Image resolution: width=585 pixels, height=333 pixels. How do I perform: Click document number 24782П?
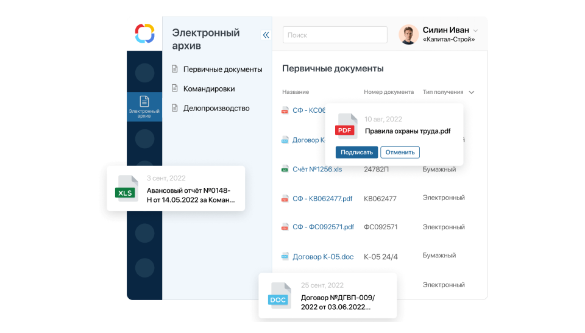[x=376, y=170]
